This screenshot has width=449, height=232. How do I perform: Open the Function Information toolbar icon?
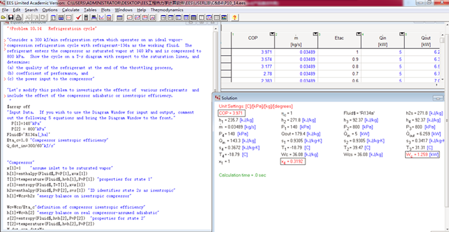point(61,17)
